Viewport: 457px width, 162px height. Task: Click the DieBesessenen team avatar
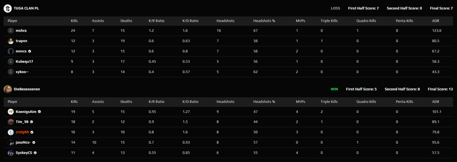pos(7,89)
